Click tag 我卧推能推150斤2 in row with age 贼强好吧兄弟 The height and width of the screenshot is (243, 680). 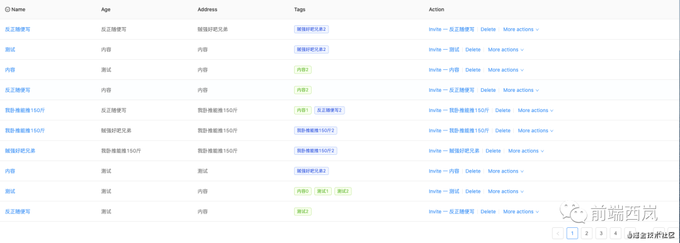[315, 130]
